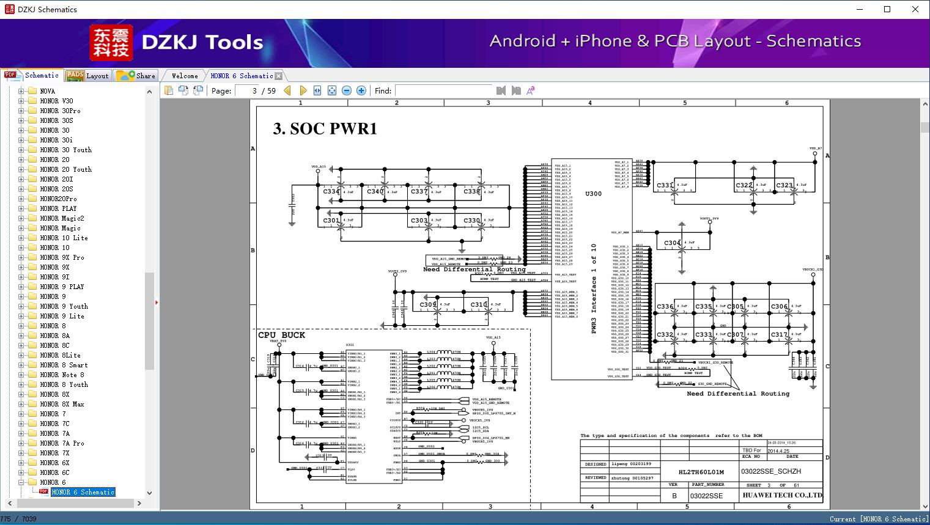
Task: Click the rotate page counter-clockwise icon
Action: tap(198, 90)
